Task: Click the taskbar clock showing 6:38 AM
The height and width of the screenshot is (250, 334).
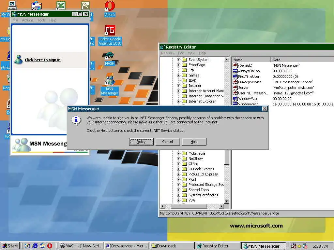Action: (320, 246)
